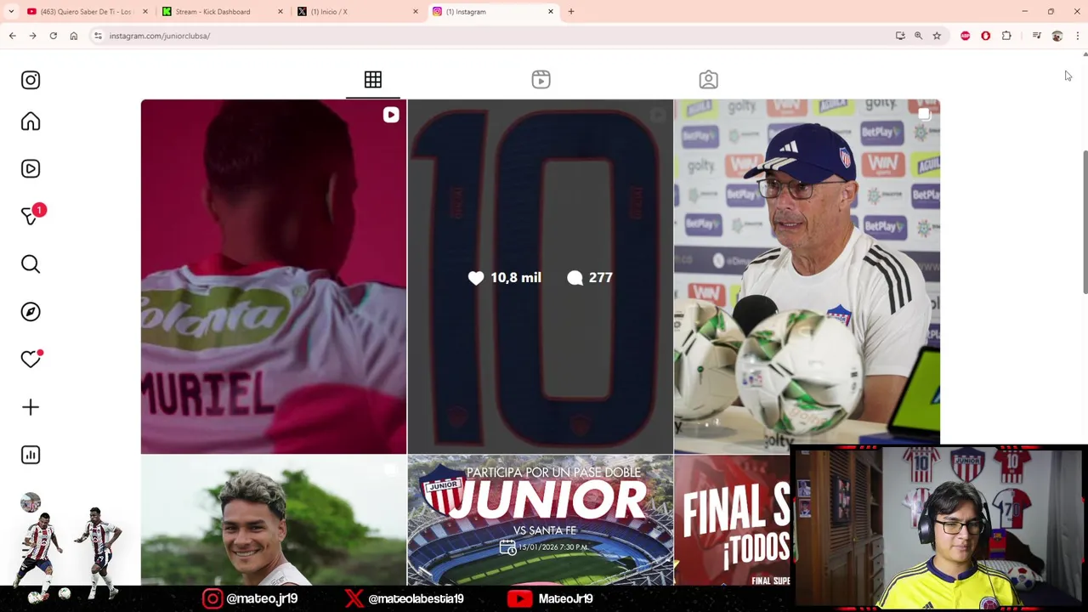Go back to the previous page
This screenshot has height=612, width=1088.
(12, 36)
